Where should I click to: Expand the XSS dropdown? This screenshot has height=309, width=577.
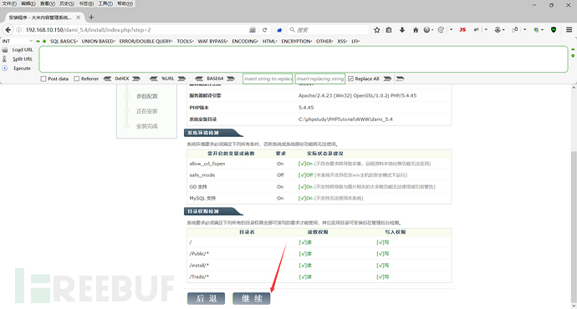click(342, 41)
